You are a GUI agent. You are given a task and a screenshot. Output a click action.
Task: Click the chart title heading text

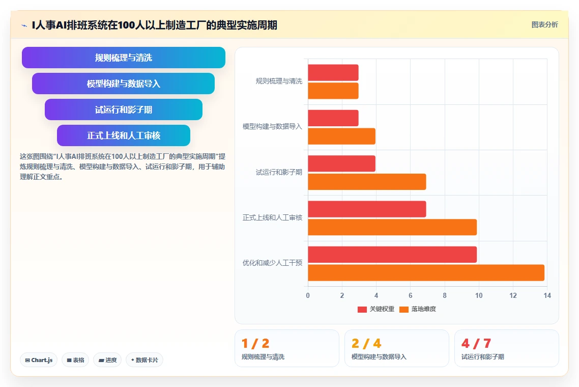click(154, 25)
